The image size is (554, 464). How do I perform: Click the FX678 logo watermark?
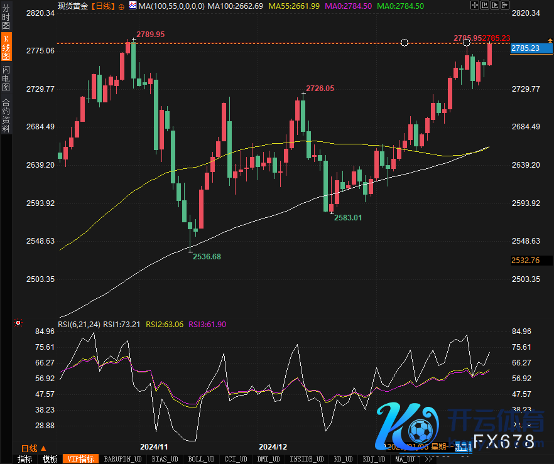pyautogui.click(x=503, y=441)
